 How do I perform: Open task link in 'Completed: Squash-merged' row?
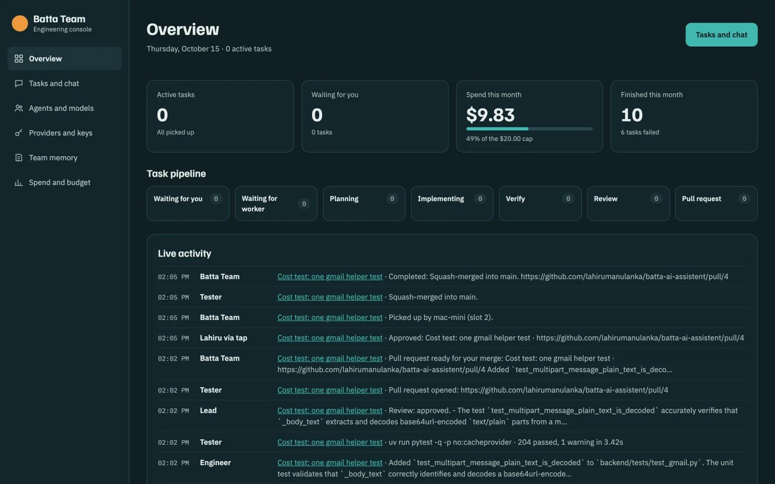click(x=330, y=276)
